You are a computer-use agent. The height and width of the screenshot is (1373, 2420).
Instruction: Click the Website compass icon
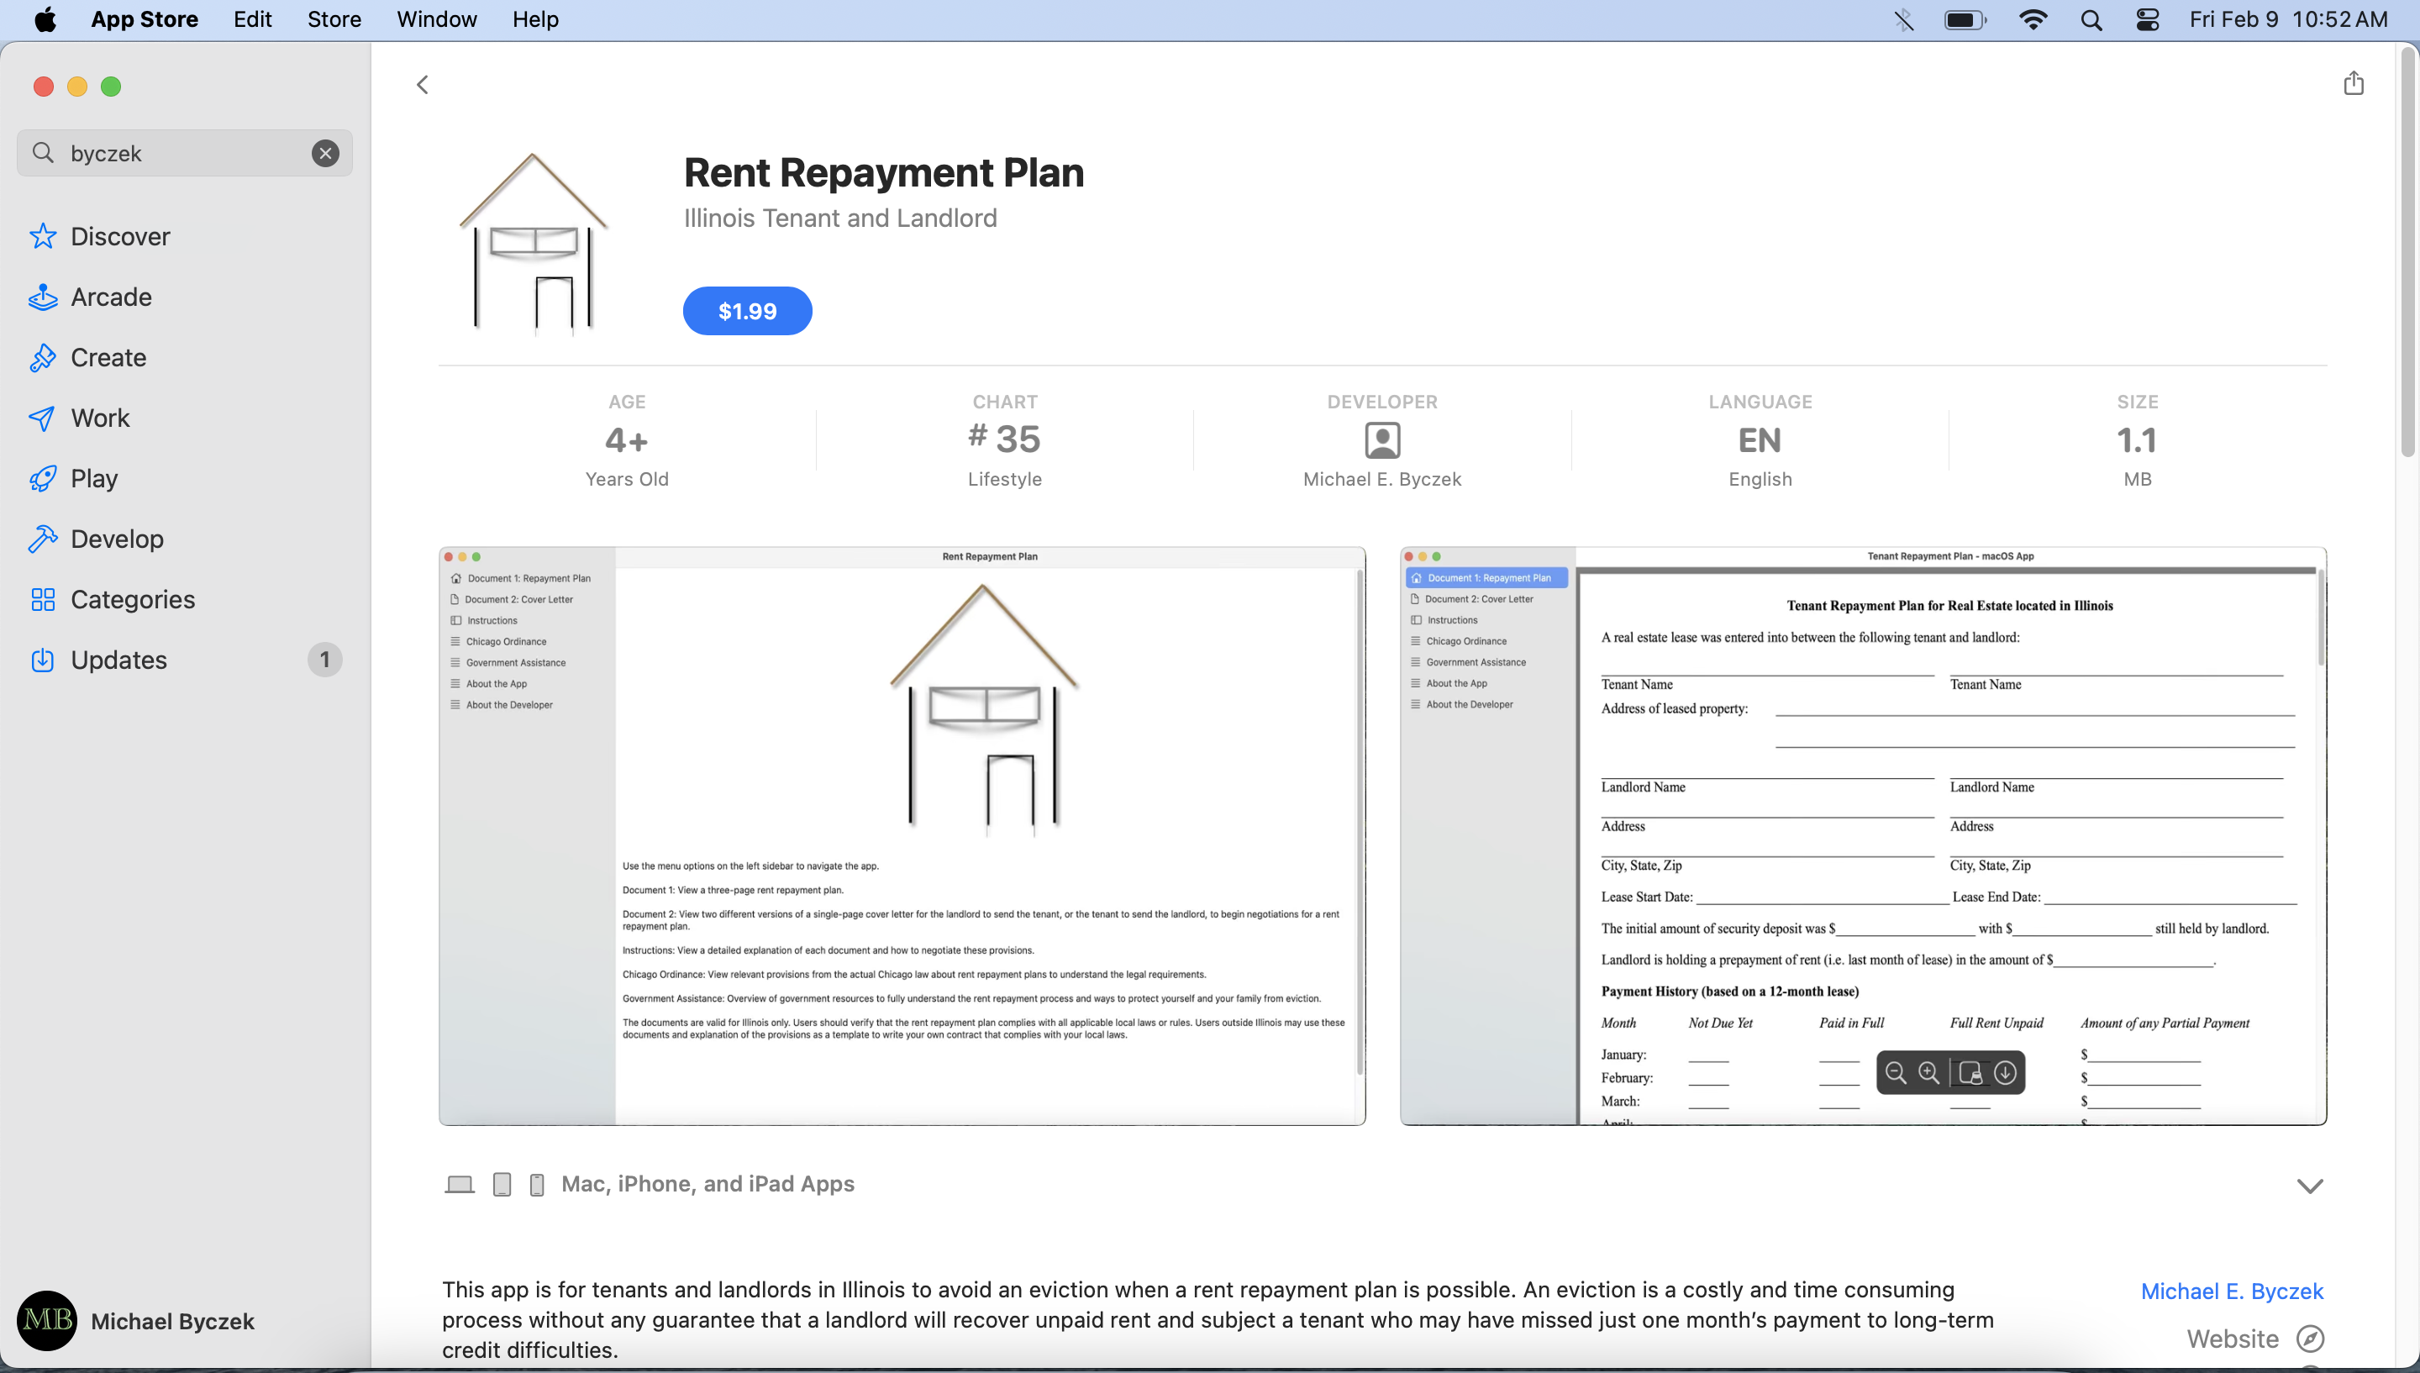(2310, 1338)
